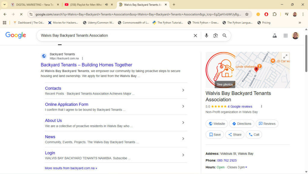This screenshot has width=308, height=174.
Task: Expand the hours dropdown next to Closes 3 pm
Action: pyautogui.click(x=246, y=167)
